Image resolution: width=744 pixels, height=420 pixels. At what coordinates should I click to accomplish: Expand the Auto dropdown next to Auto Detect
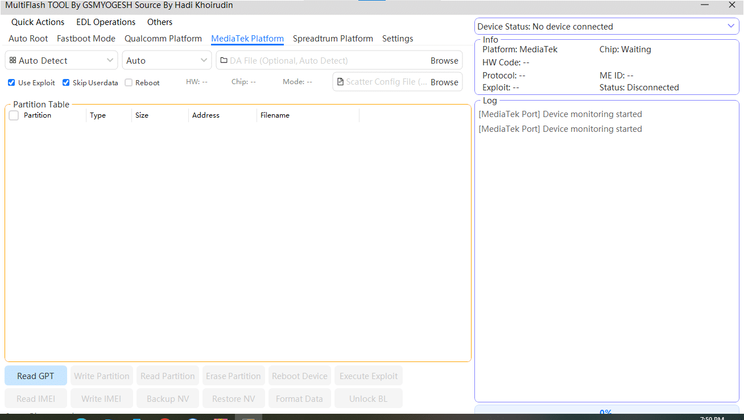[166, 61]
